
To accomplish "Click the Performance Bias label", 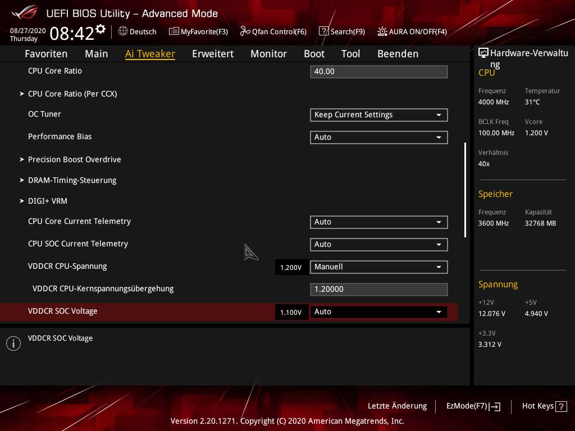I will [x=60, y=137].
